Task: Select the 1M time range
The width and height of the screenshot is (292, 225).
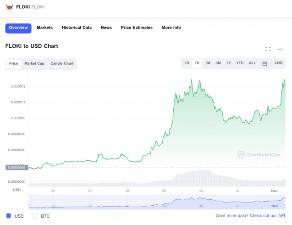Action: tap(208, 63)
